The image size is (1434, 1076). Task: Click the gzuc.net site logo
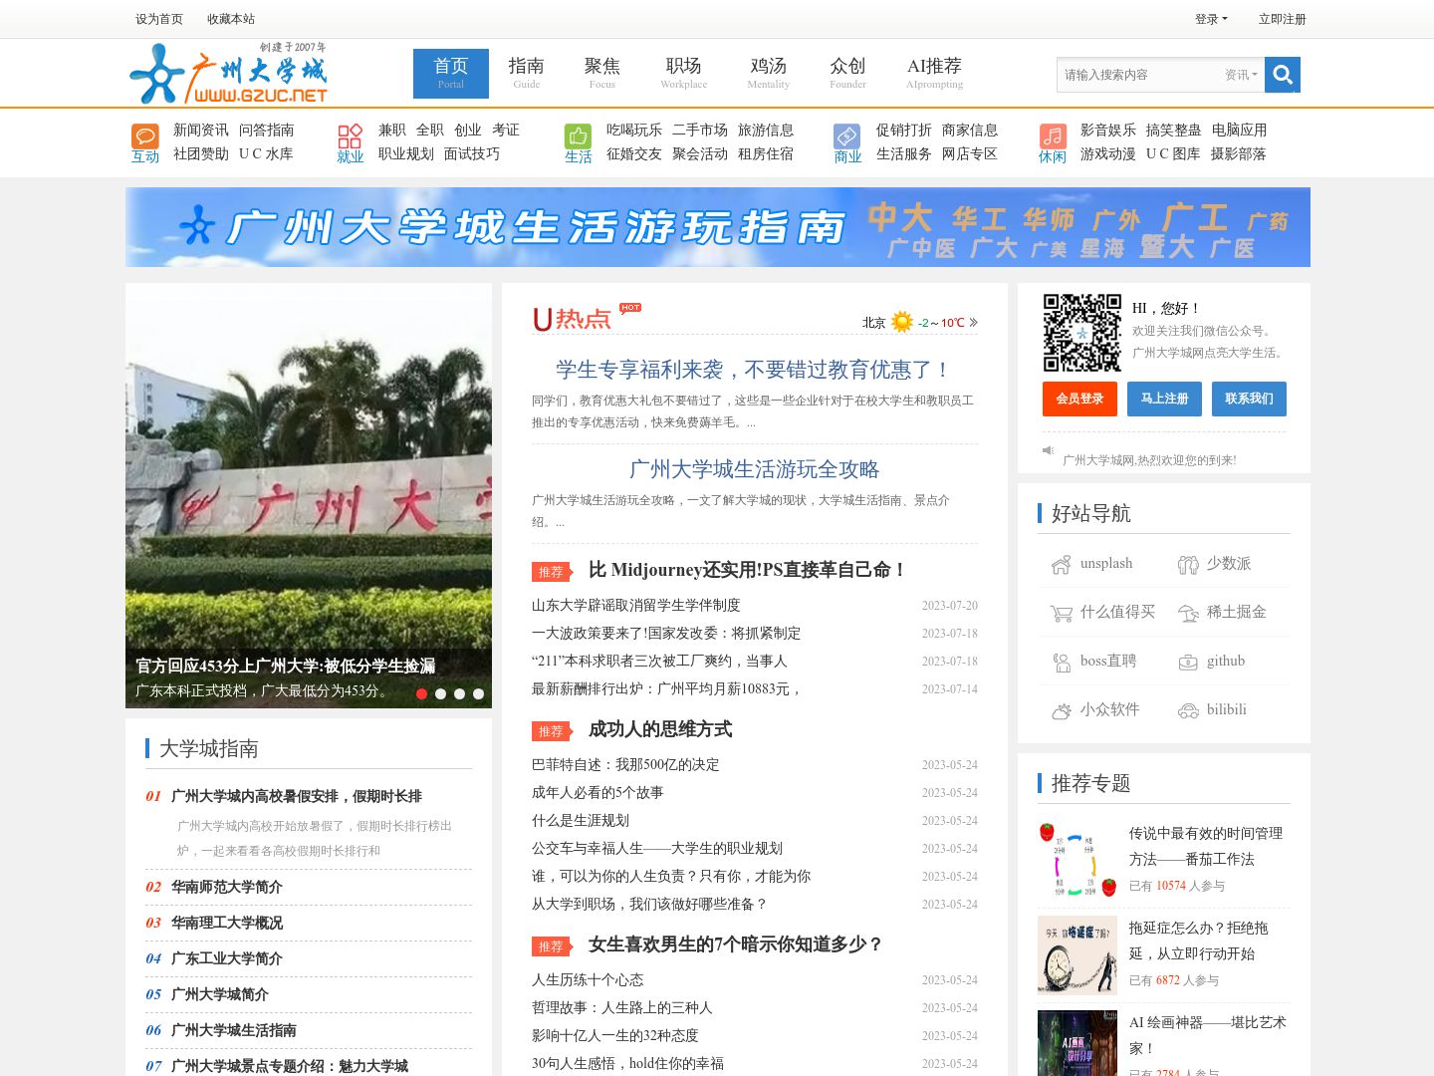[229, 74]
